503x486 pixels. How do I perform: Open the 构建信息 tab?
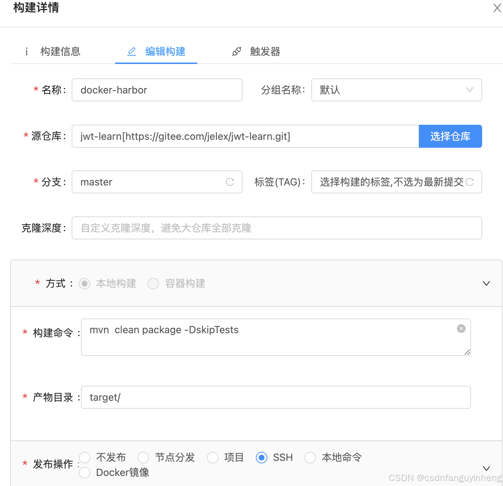click(x=52, y=52)
